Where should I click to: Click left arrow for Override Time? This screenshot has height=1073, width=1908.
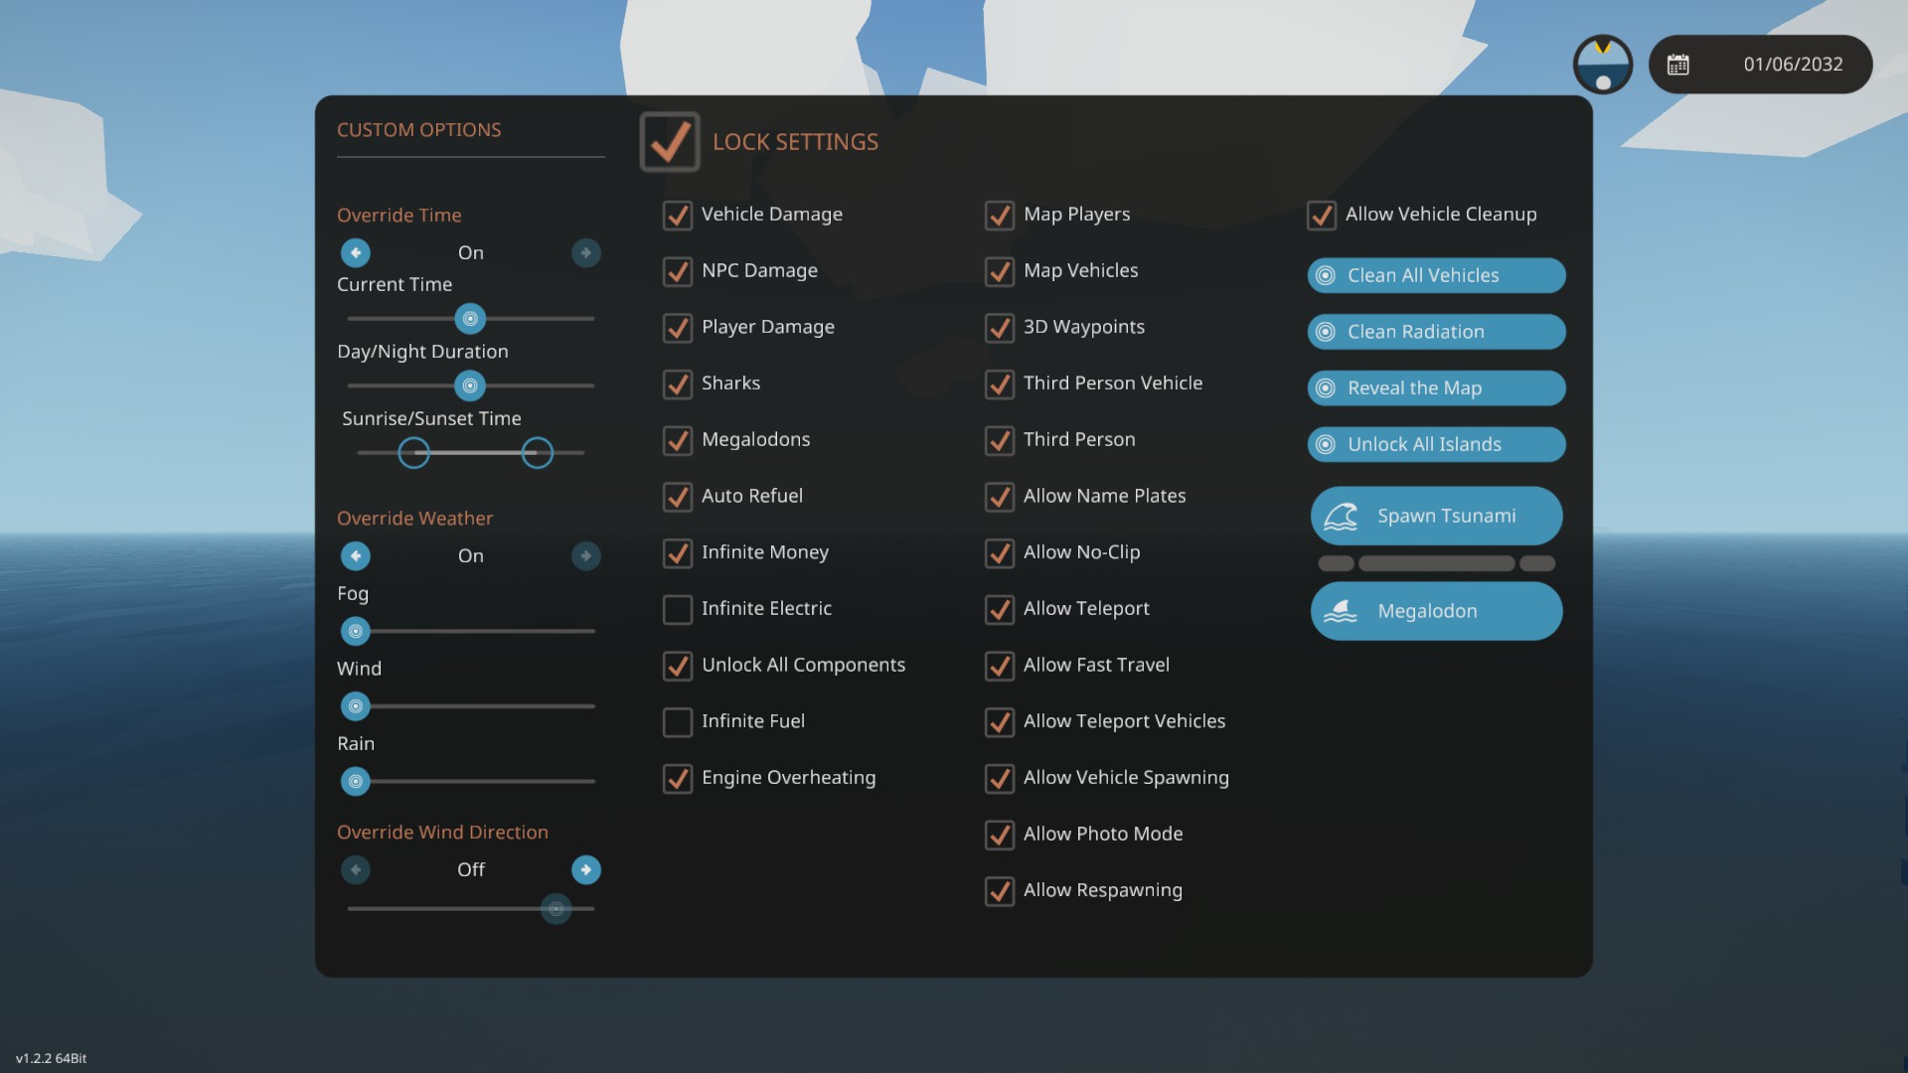(x=355, y=252)
